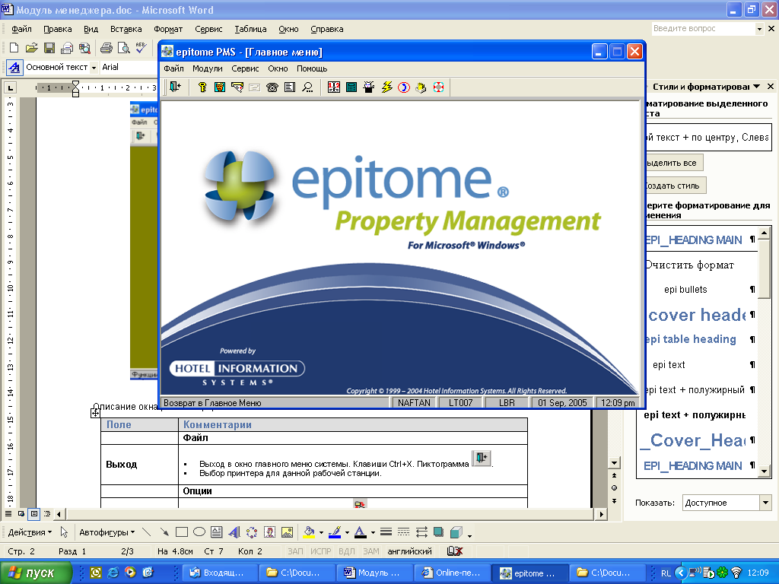Open the font color dropdown arrow
Viewport: 779px width, 584px height.
pos(373,533)
